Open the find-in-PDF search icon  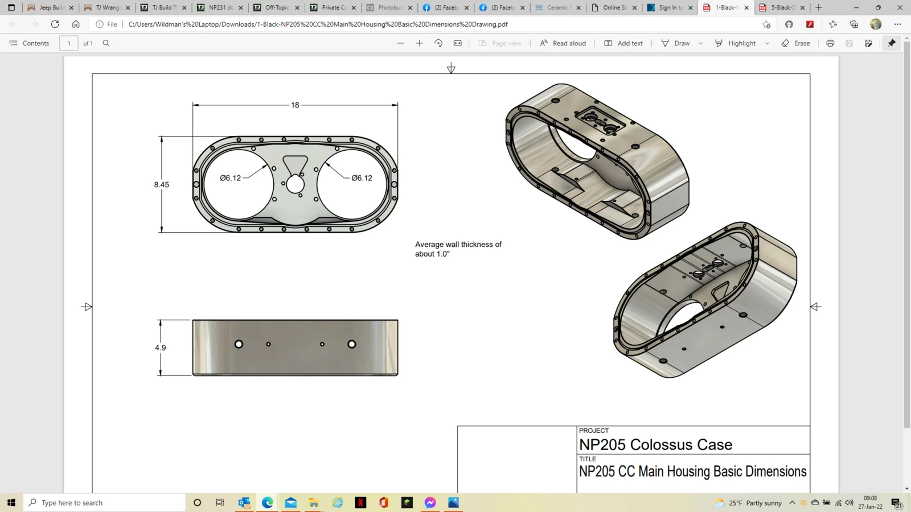(106, 43)
